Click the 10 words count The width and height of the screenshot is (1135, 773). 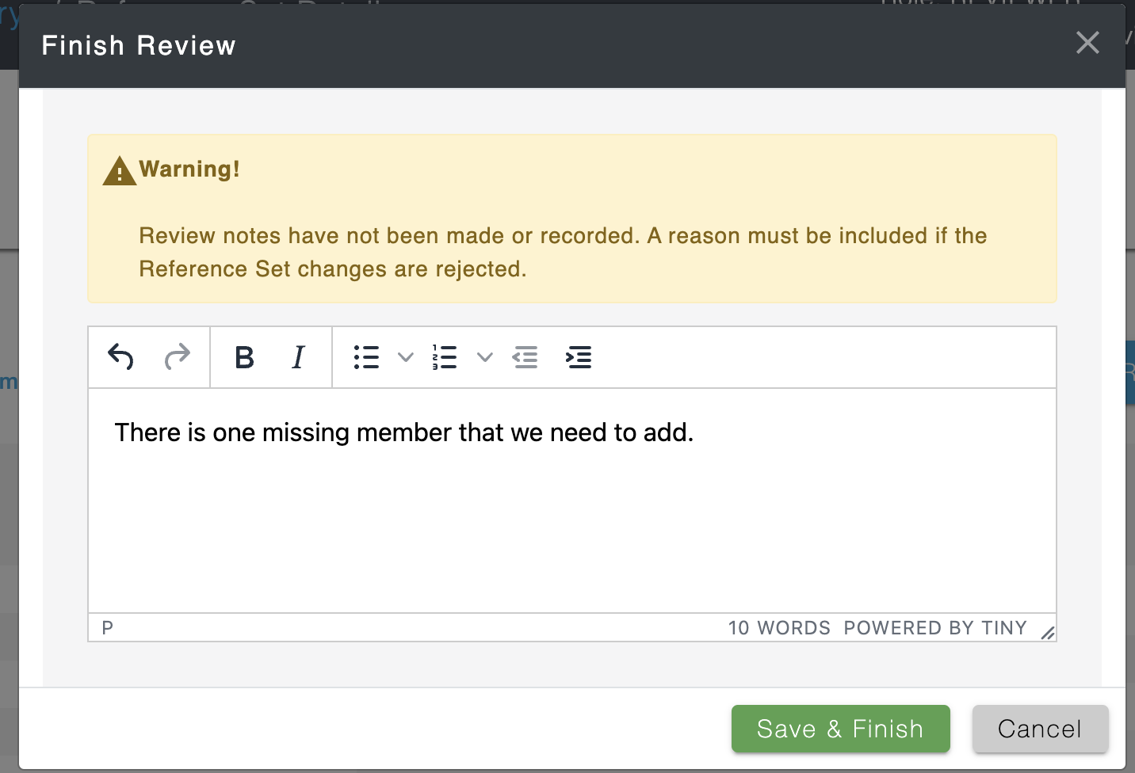[x=779, y=628]
